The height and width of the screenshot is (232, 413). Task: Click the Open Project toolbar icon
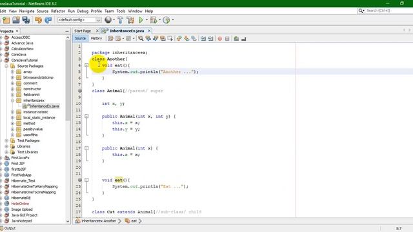[15, 20]
